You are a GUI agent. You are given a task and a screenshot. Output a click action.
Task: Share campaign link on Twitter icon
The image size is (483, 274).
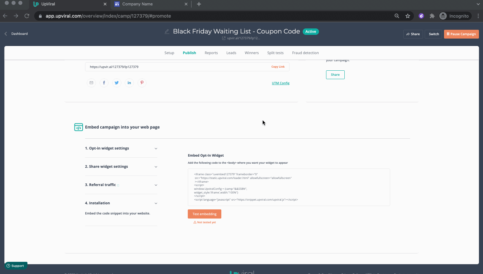(117, 83)
